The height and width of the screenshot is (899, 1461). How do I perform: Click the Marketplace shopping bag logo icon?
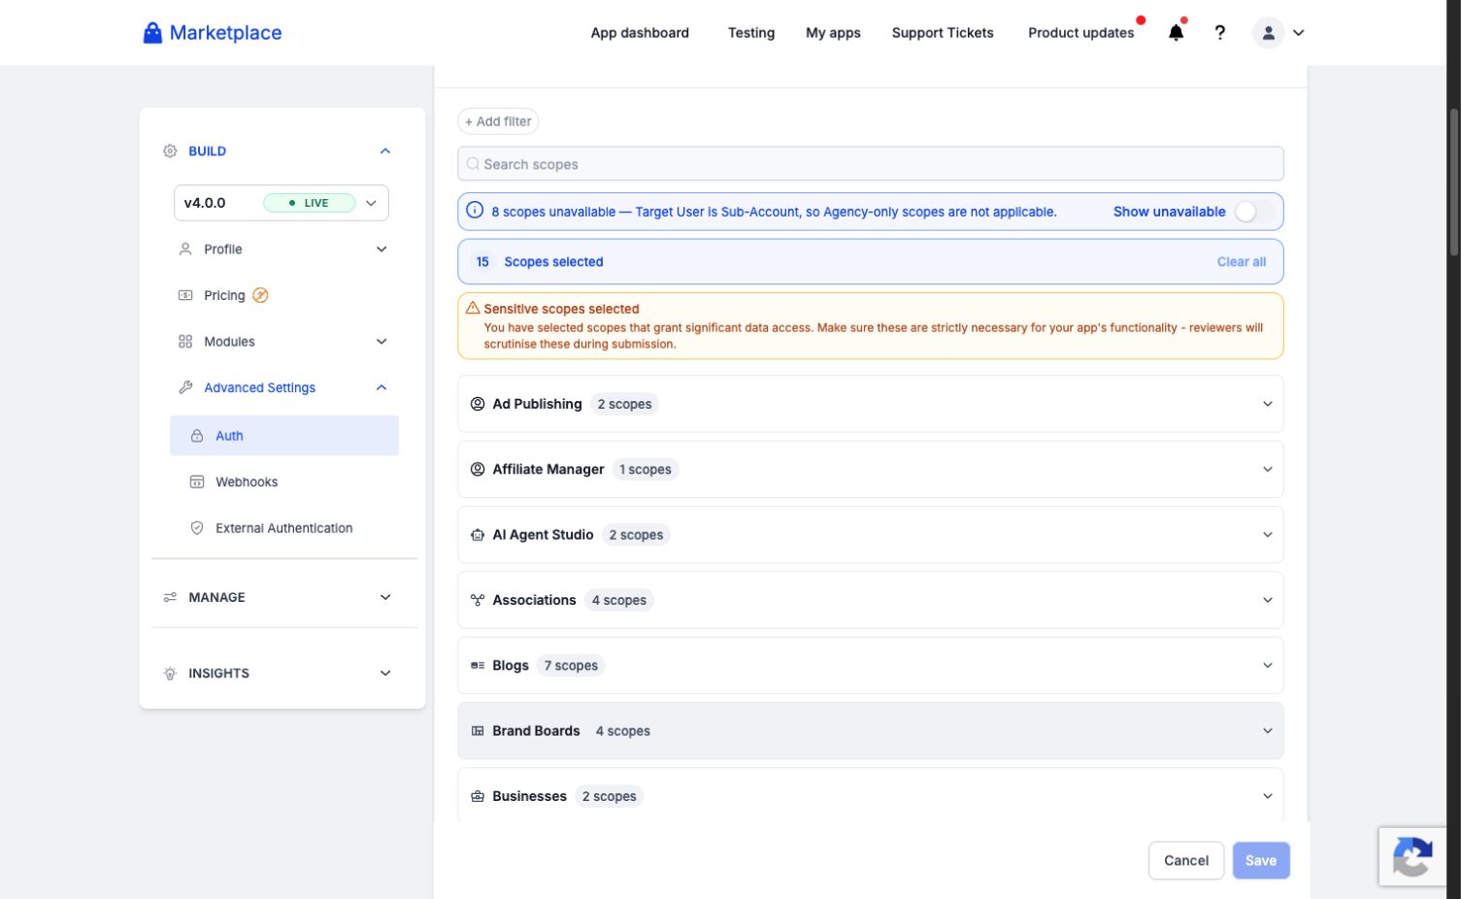(152, 33)
